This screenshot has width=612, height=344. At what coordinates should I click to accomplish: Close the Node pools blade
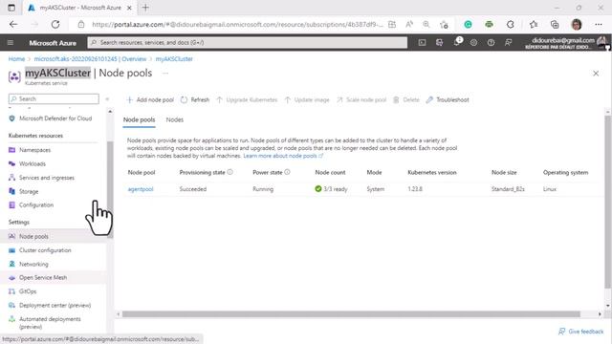click(x=596, y=74)
